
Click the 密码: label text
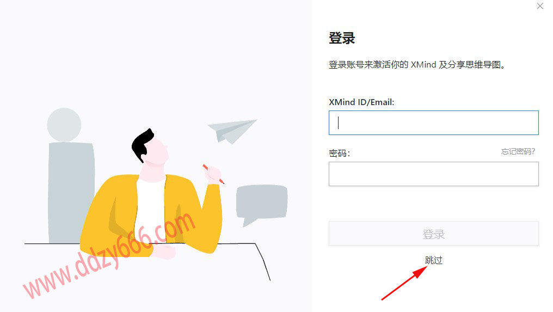pyautogui.click(x=339, y=153)
